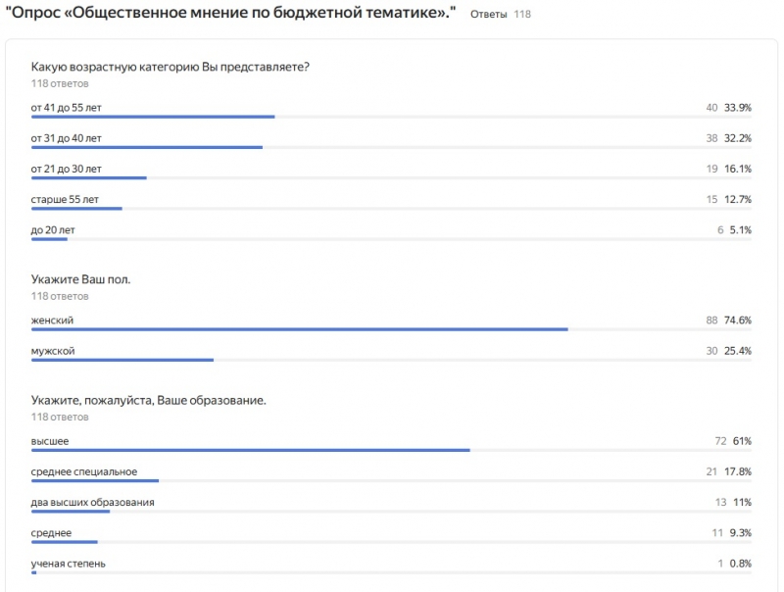The height and width of the screenshot is (592, 784).
Task: Click the "старше 55 лет" answer label
Action: (x=65, y=199)
